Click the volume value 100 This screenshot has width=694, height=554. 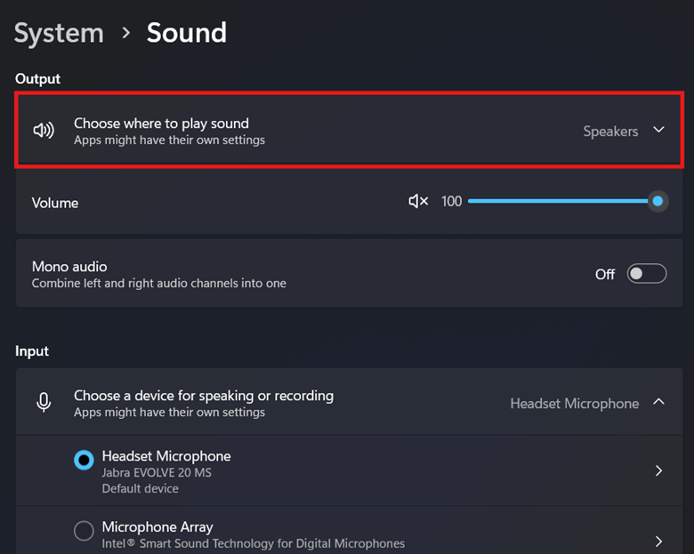pos(451,202)
